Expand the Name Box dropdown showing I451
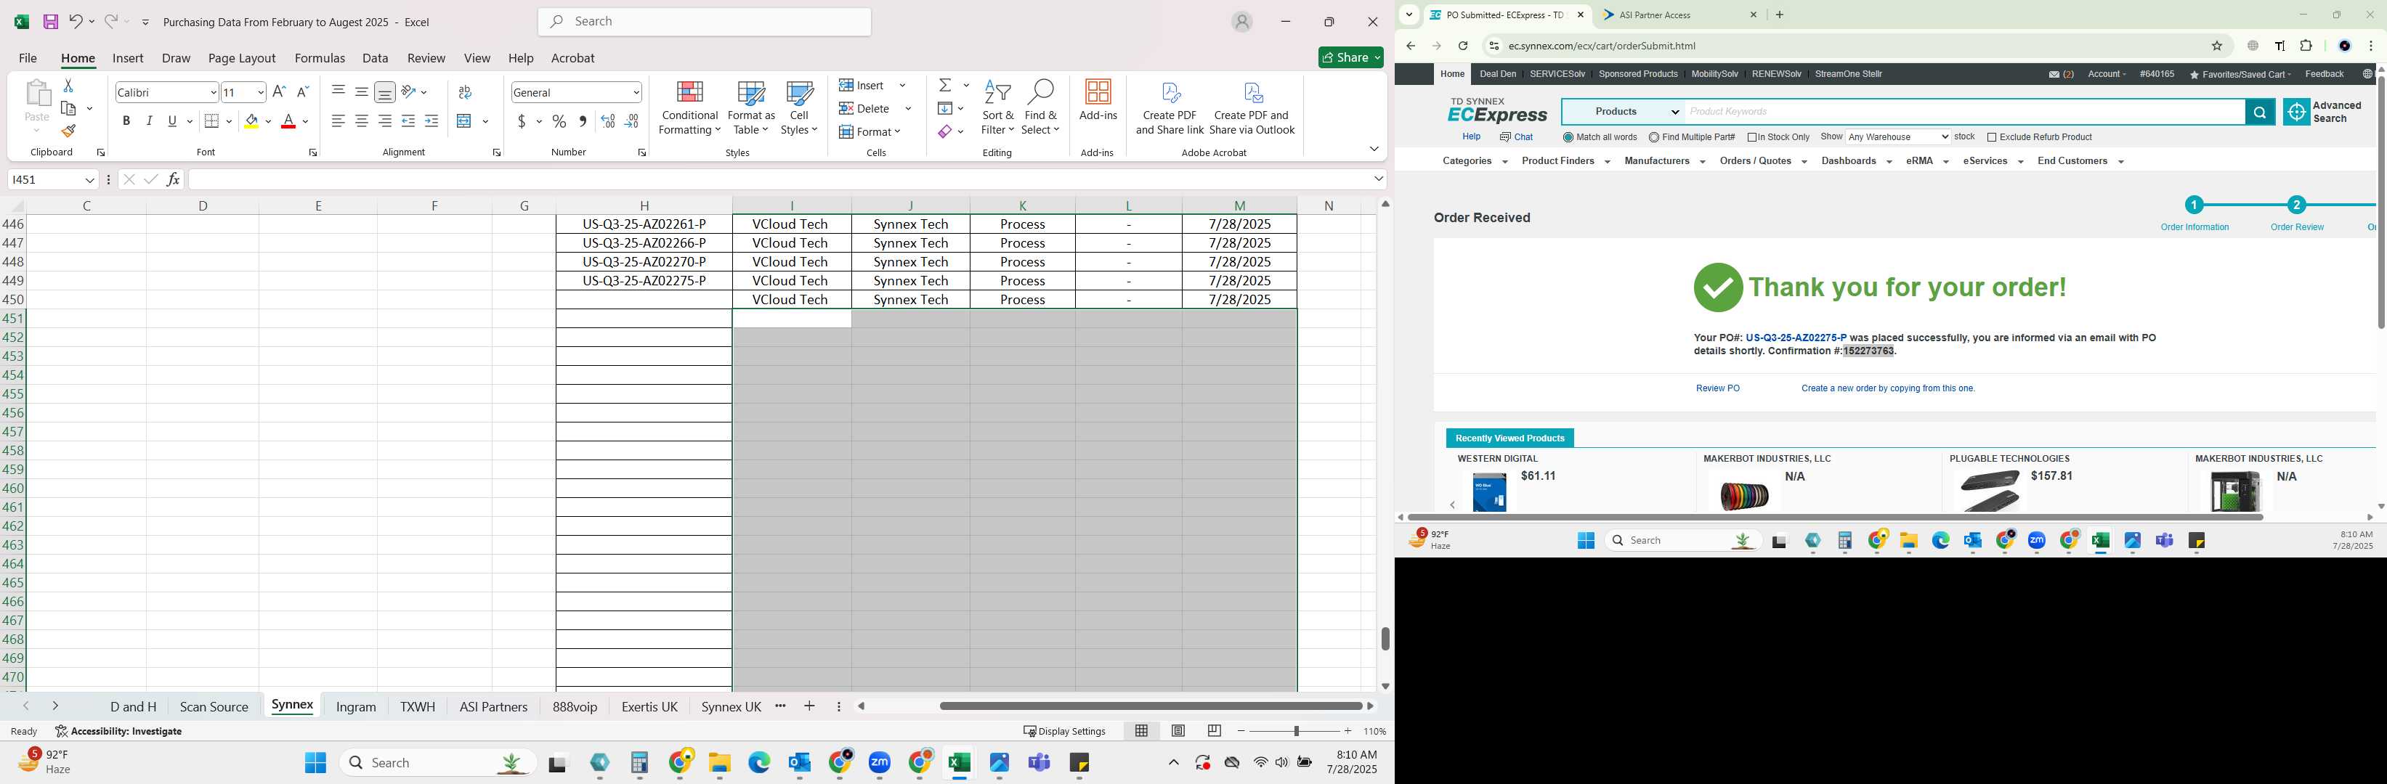2387x784 pixels. point(90,179)
